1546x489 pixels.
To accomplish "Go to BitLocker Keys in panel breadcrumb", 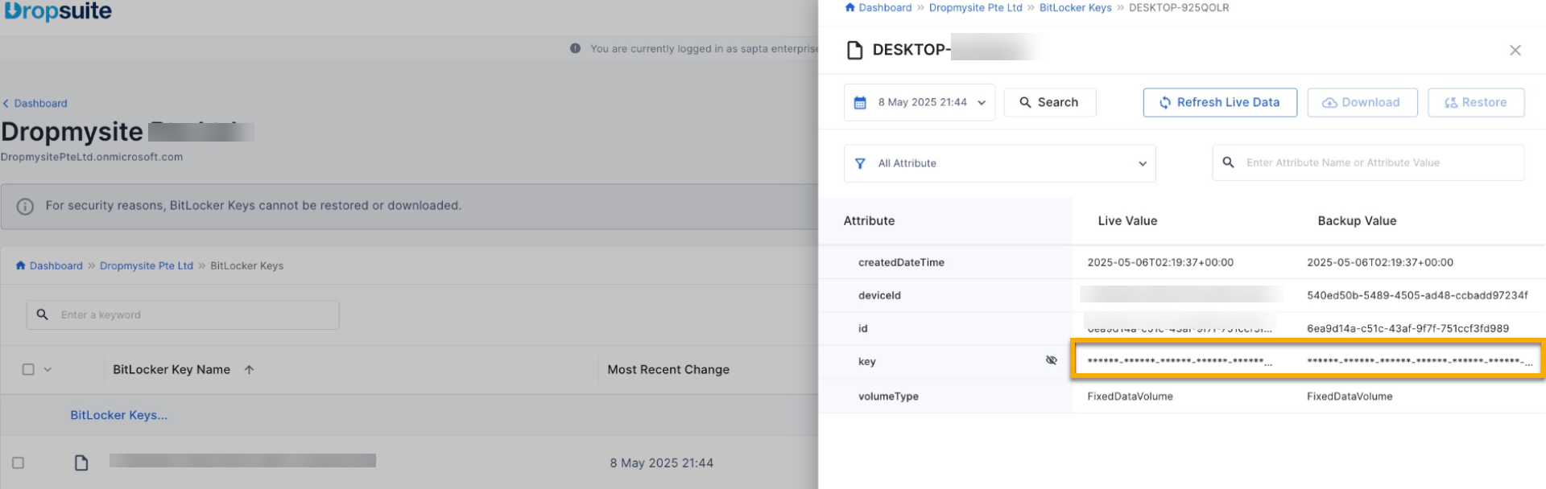I will [1075, 8].
